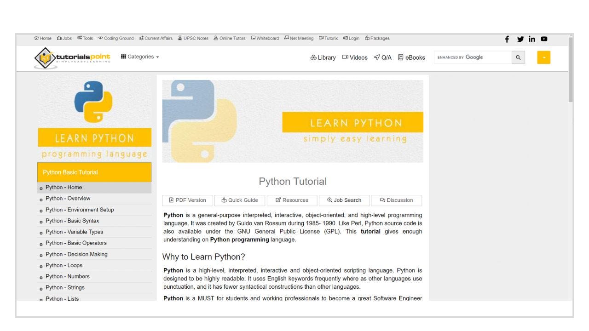Select Python - Strings in sidebar
This screenshot has height=331, width=589.
(94, 287)
